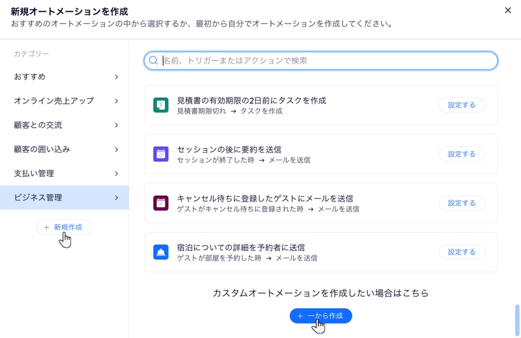521x338 pixels.
Task: Close the 新規オートメーションを作成 dialog
Action: (508, 10)
